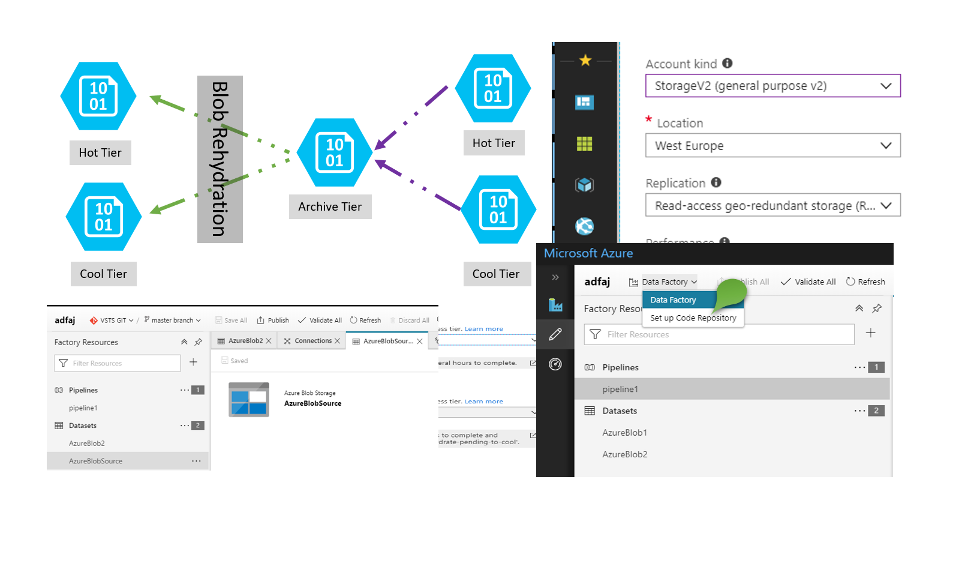Viewport: 971px width, 569px height.
Task: Click the star favorites icon in the portal sidebar
Action: (x=585, y=60)
